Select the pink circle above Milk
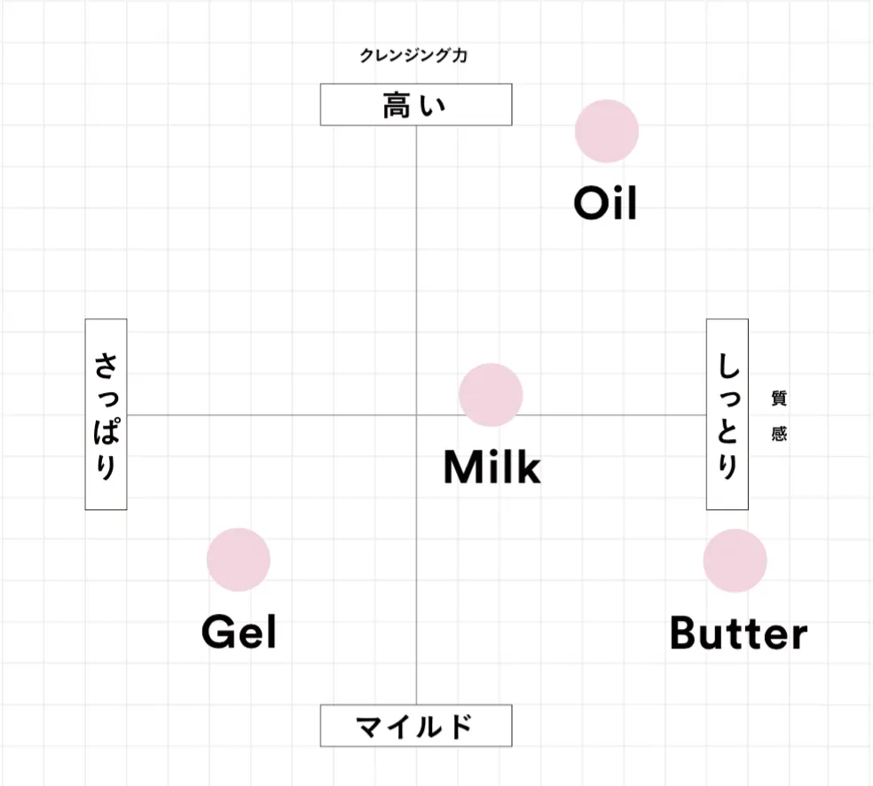 click(x=491, y=395)
